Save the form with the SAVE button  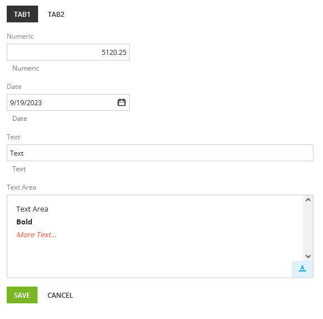point(22,295)
